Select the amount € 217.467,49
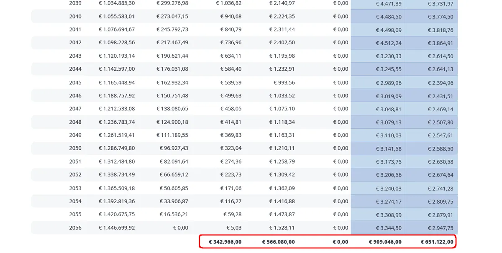This screenshot has height=253, width=502. point(172,42)
